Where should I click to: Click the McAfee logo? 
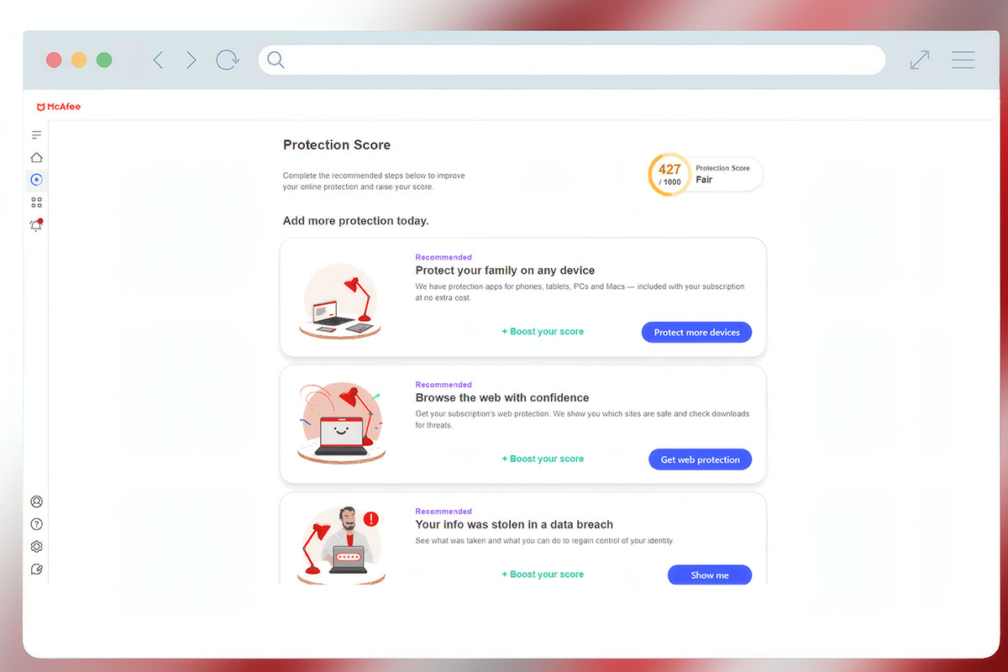59,107
